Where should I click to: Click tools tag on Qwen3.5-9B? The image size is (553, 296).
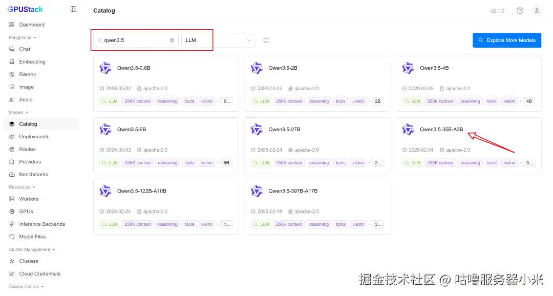coord(189,163)
